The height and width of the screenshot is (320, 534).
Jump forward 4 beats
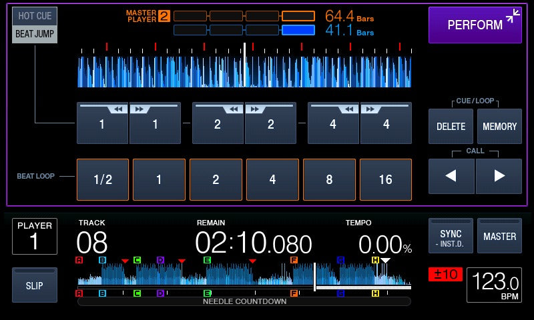click(x=386, y=123)
